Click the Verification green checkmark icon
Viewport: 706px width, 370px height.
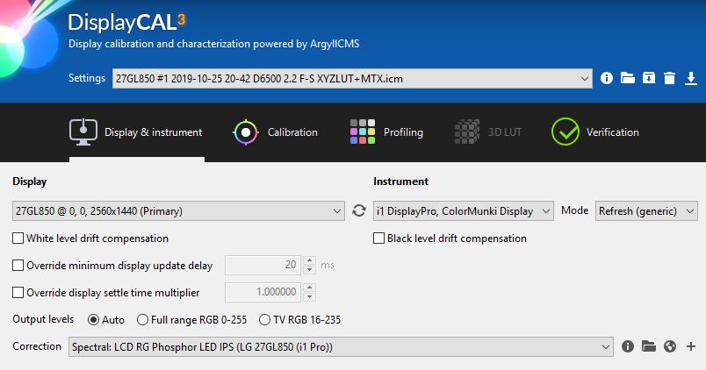click(x=566, y=132)
